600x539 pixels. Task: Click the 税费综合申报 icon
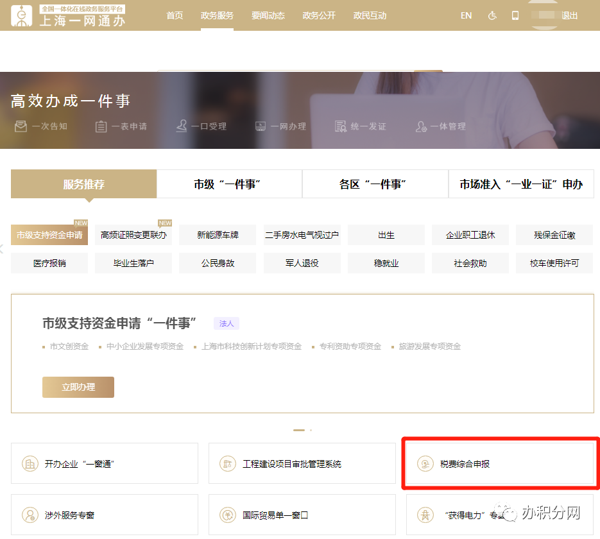coord(424,463)
